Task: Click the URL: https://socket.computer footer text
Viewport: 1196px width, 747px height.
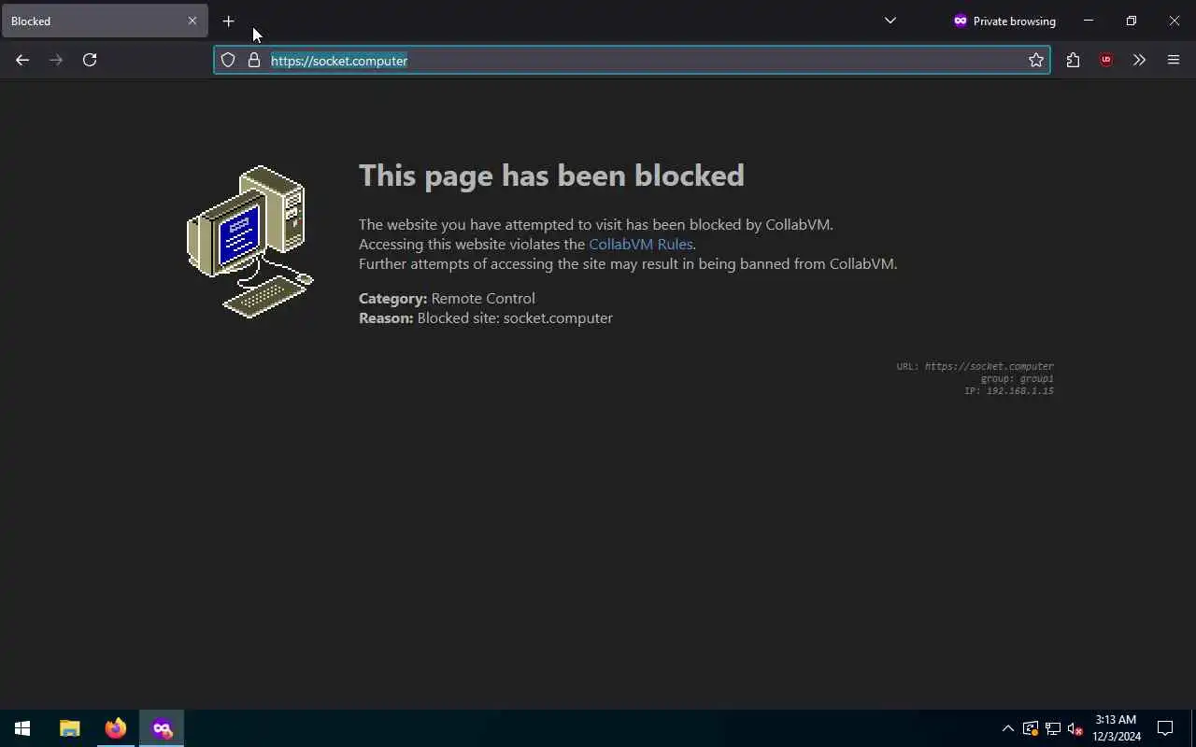Action: [975, 366]
